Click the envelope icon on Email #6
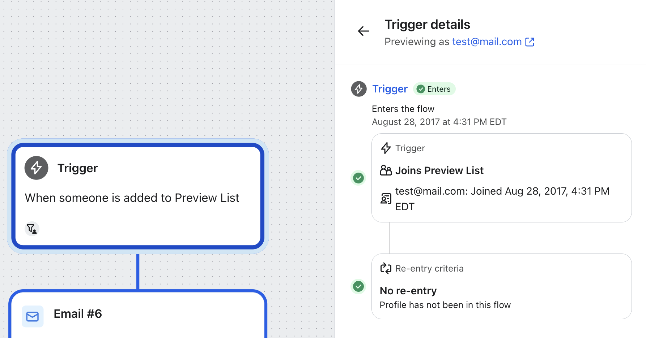The image size is (646, 338). 33,316
